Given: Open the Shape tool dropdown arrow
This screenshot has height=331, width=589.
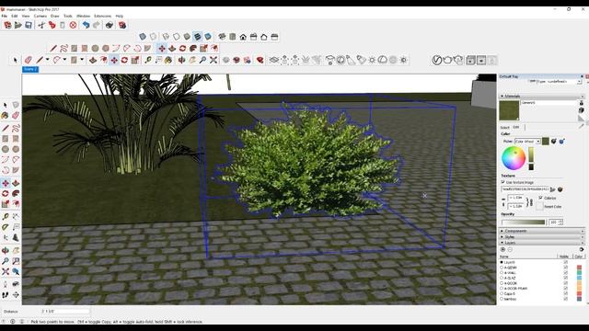Looking at the screenshot, I should 82,60.
